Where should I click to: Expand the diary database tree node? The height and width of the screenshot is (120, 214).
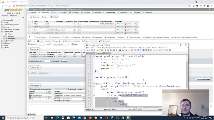(2, 22)
